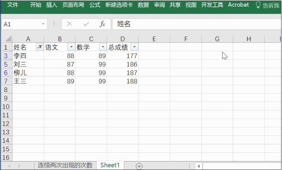Click the 总成绩 cell with value 177
Screen dimensions: 282x170
click(122, 56)
